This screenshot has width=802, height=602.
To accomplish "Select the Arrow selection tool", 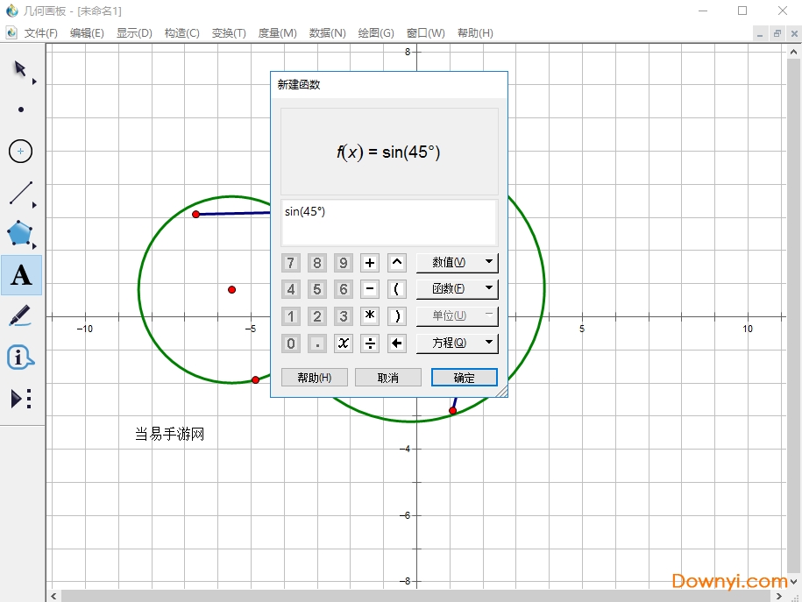I will tap(20, 69).
